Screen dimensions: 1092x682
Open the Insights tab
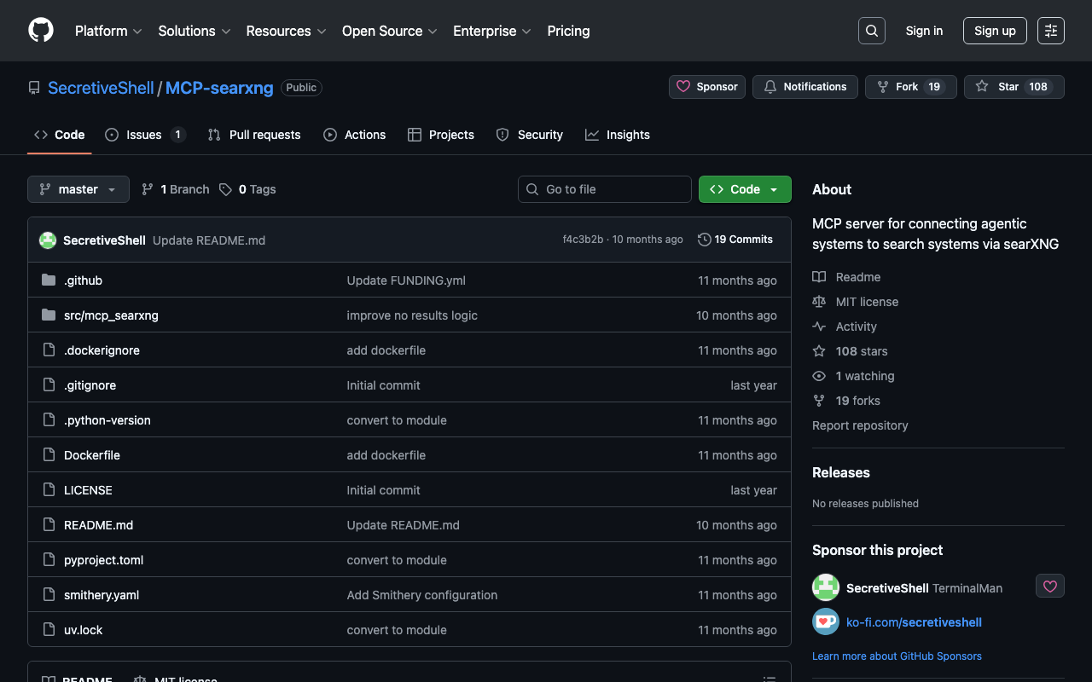618,135
